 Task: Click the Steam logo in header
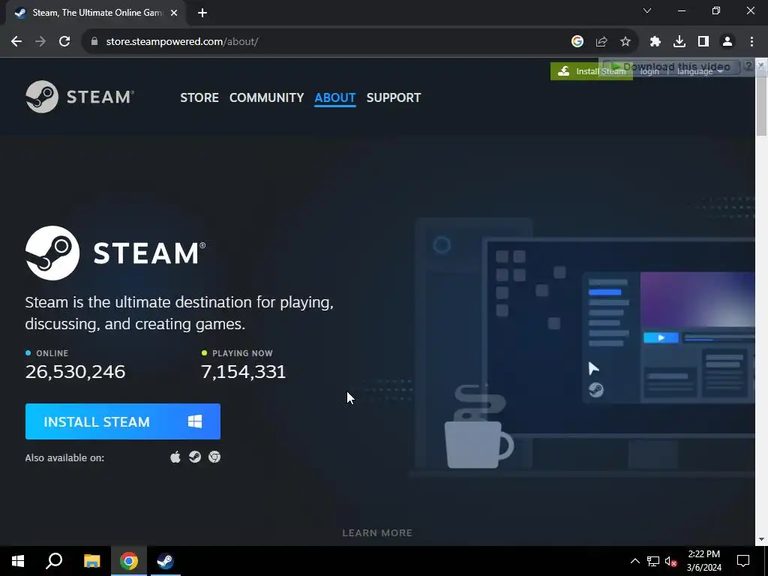79,97
